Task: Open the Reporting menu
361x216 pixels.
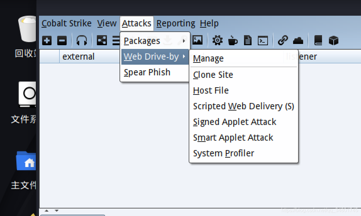Action: 176,24
